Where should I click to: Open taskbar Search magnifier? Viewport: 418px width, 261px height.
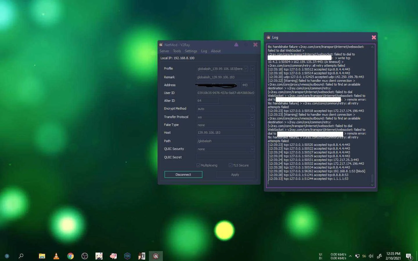21,256
